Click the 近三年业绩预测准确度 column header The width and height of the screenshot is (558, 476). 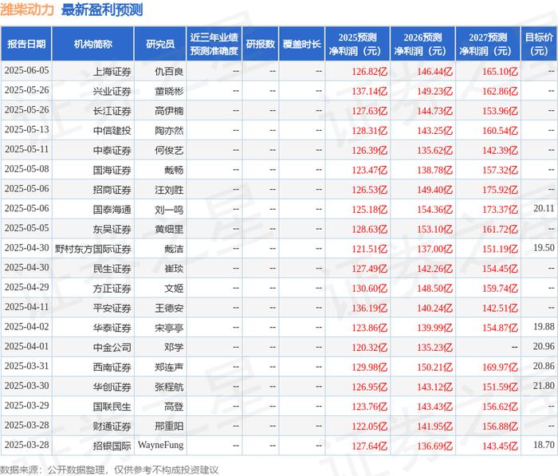click(x=214, y=44)
